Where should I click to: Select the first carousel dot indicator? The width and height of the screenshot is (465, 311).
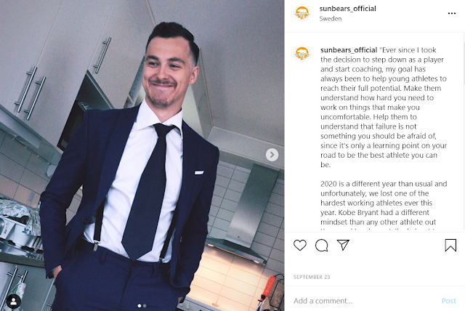(x=139, y=305)
